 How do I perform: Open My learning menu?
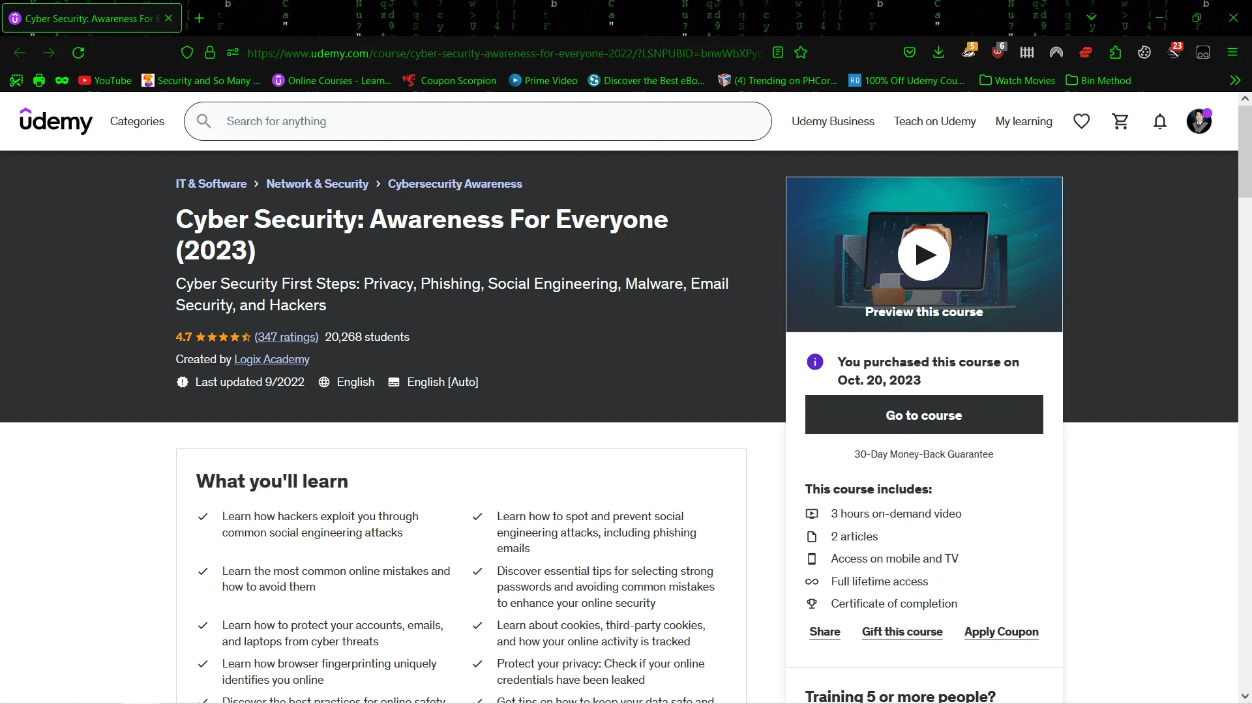pyautogui.click(x=1024, y=121)
